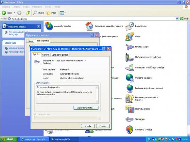Open the Tipkovnica keyboard icon
The width and height of the screenshot is (190, 142).
point(130,119)
